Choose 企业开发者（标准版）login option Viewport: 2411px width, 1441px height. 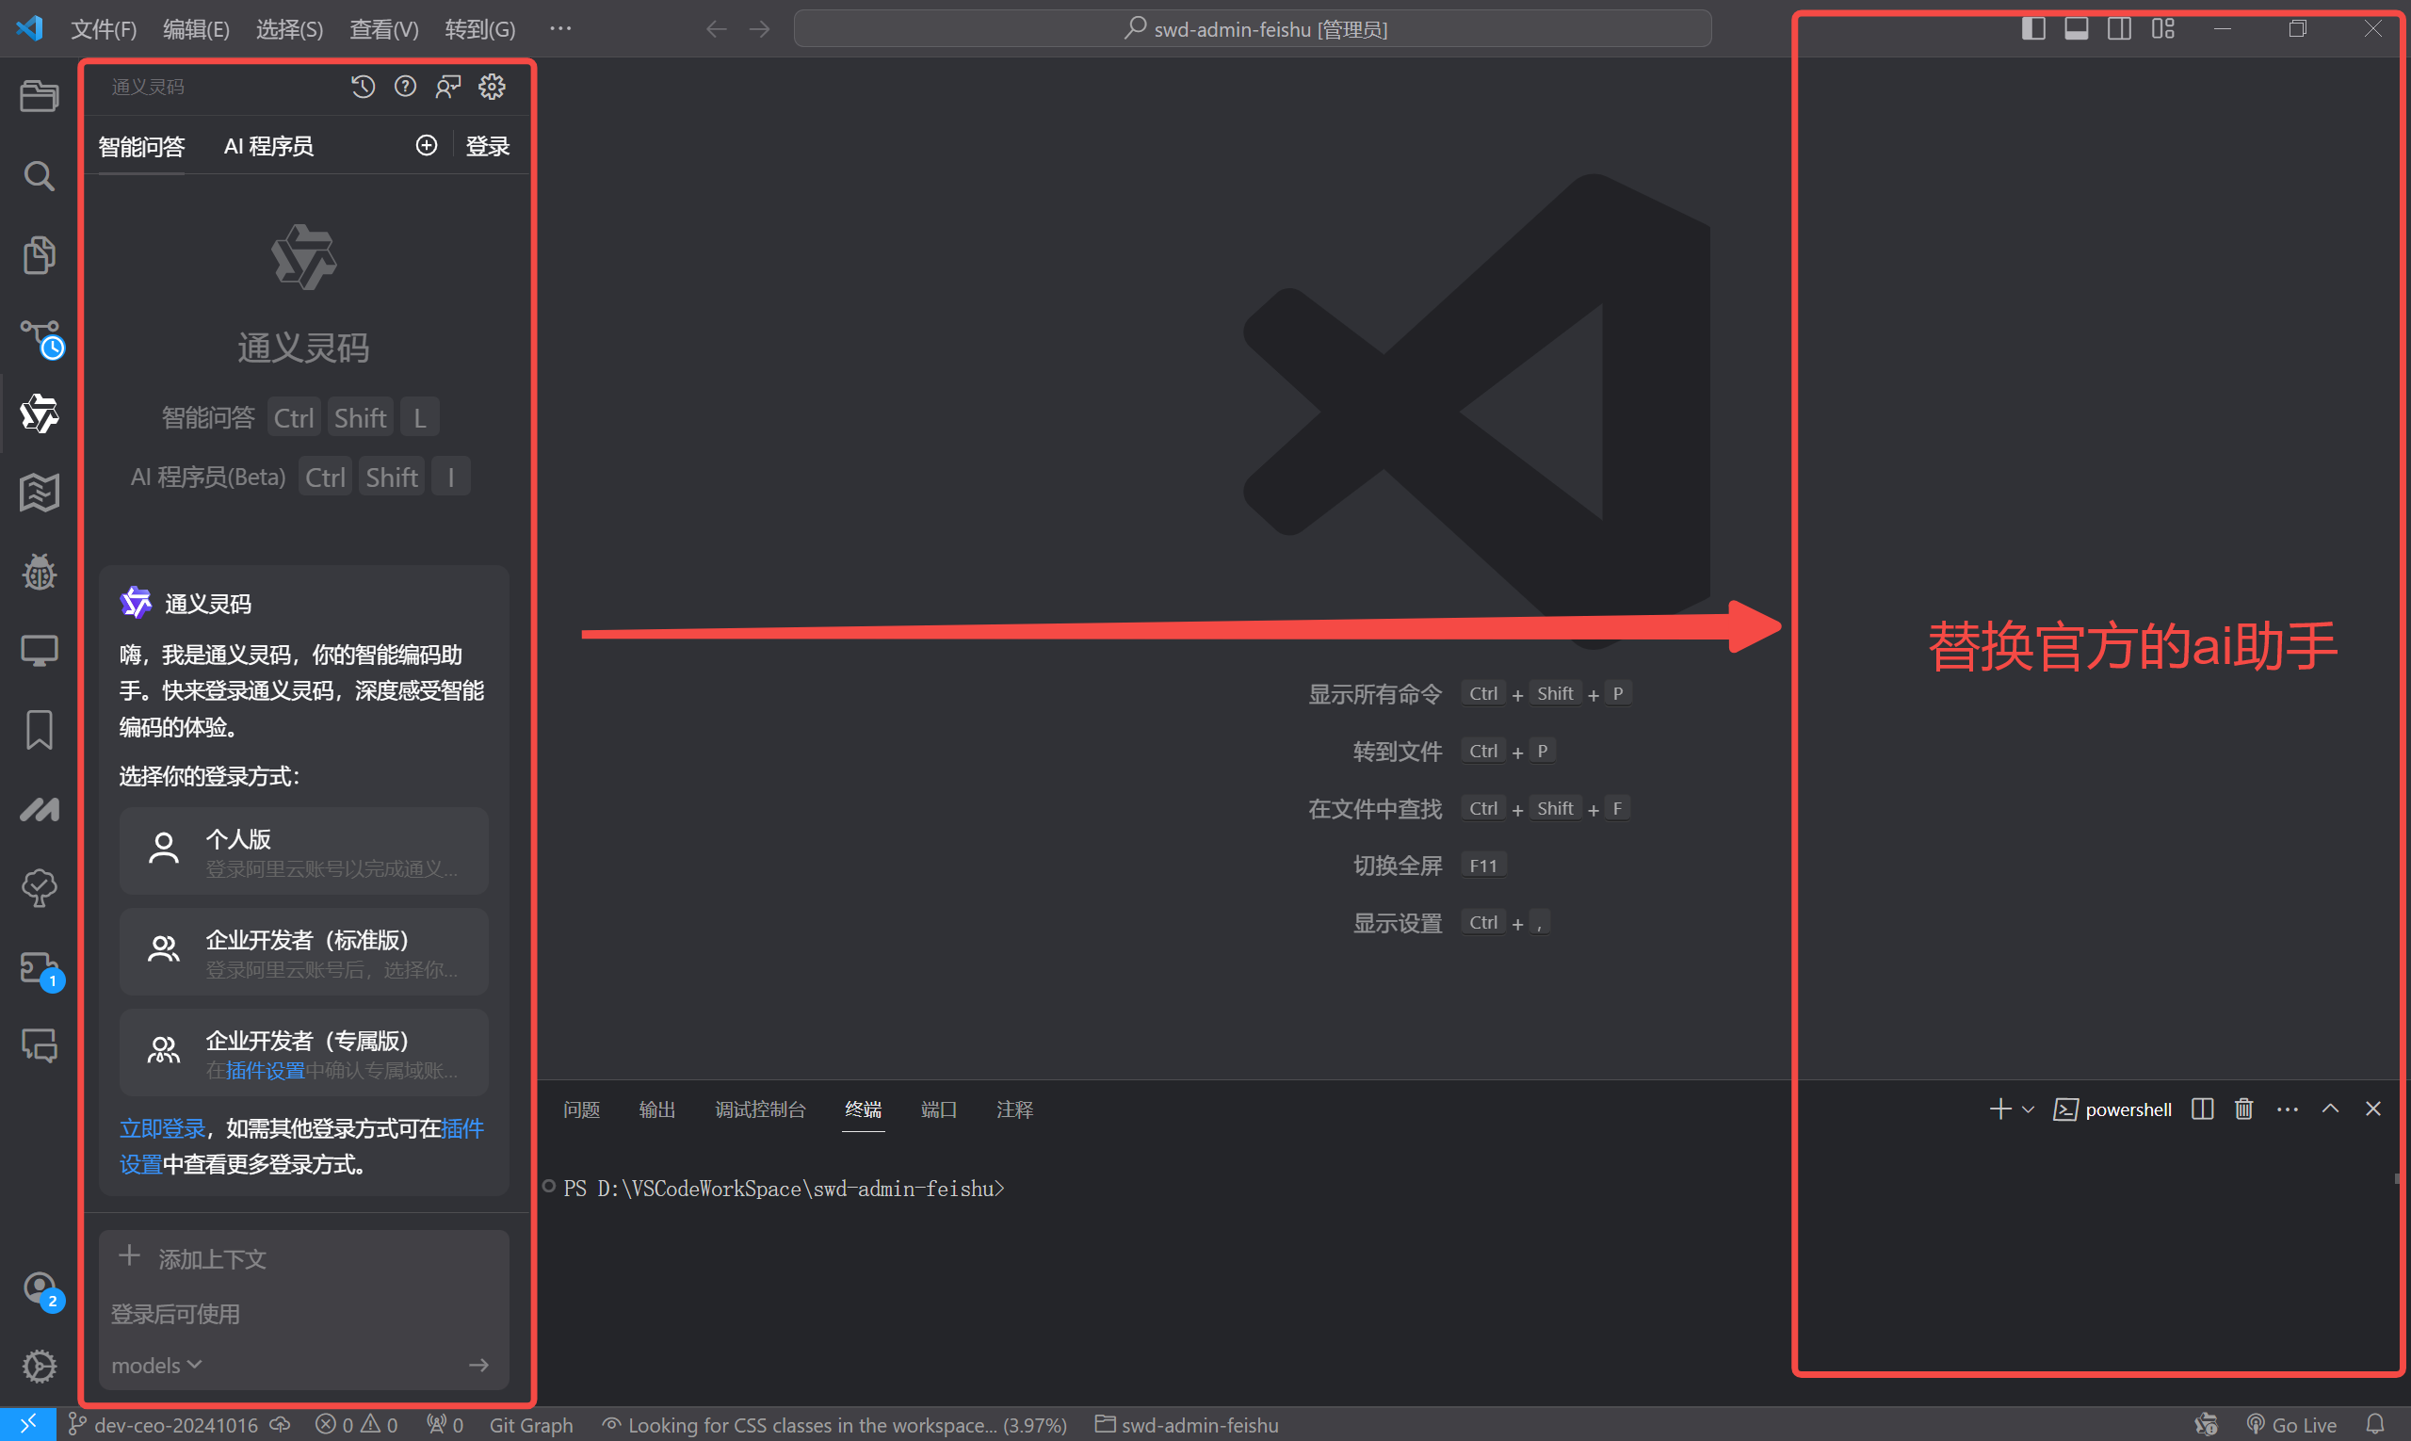(x=304, y=951)
